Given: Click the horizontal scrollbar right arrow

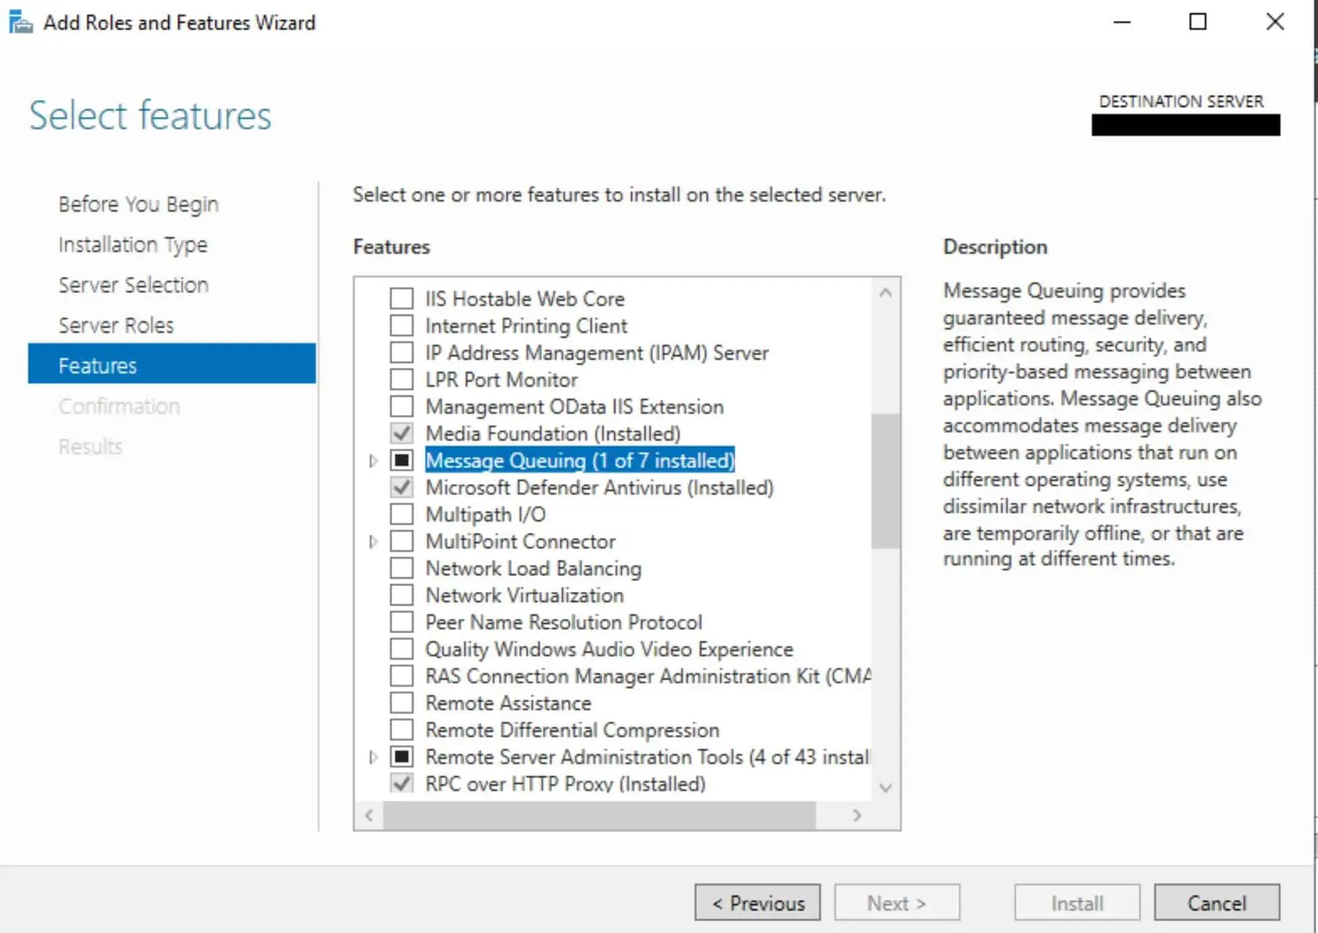Looking at the screenshot, I should pyautogui.click(x=857, y=815).
